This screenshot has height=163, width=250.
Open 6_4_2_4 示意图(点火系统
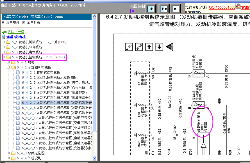57,88
